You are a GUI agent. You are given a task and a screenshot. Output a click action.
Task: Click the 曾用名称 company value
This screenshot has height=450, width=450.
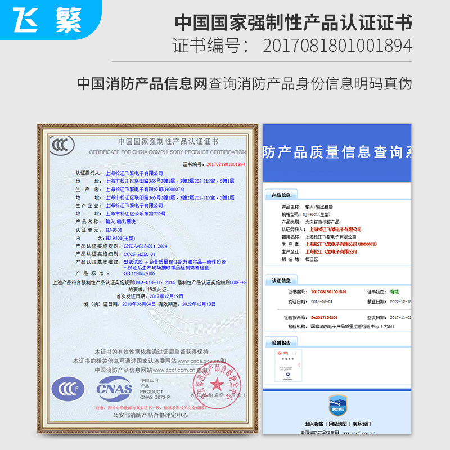click(x=330, y=236)
